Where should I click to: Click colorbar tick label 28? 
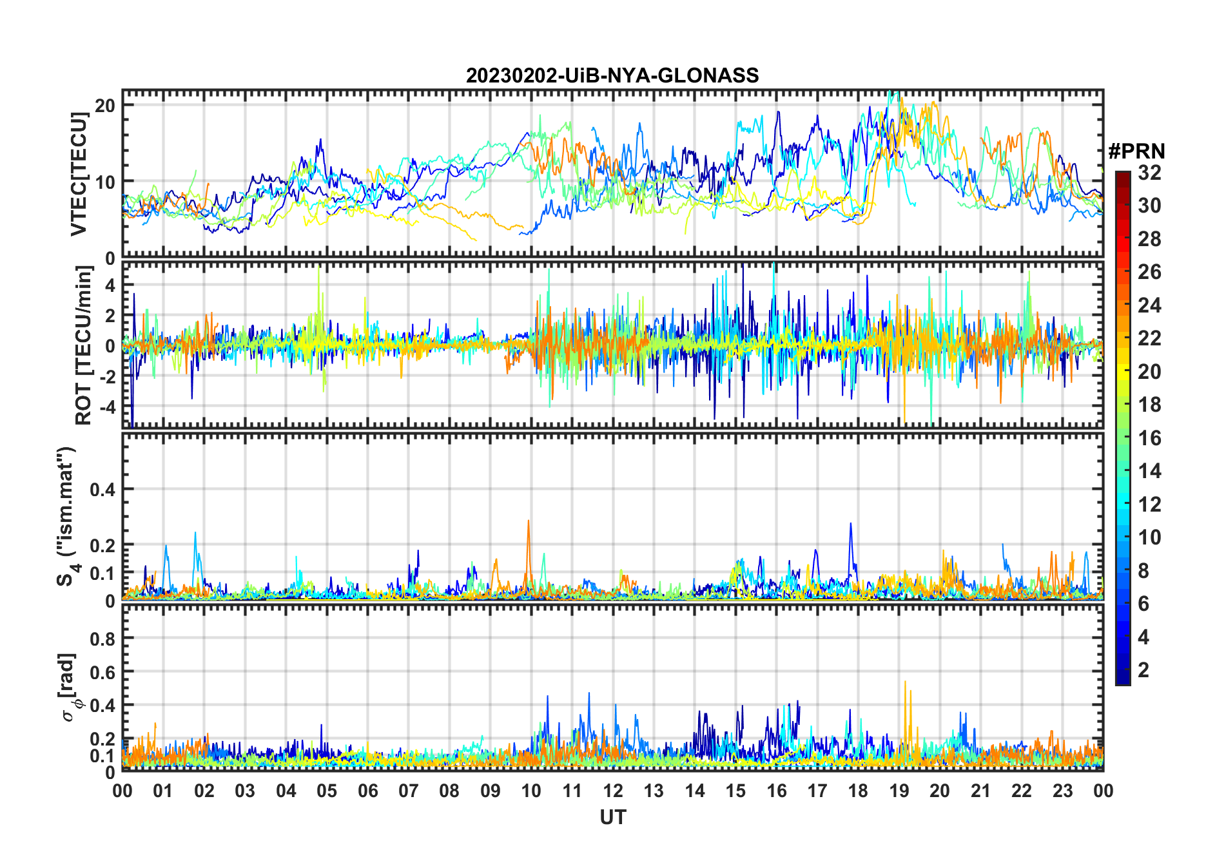1149,239
